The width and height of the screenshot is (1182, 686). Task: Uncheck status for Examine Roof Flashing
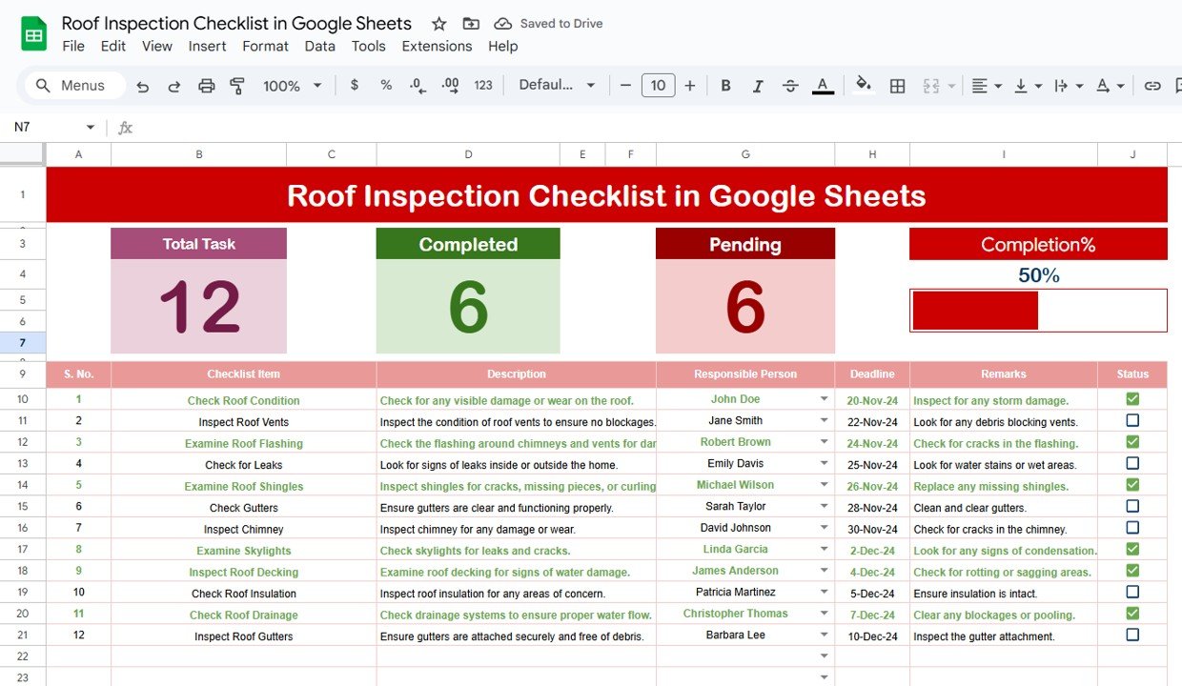click(x=1132, y=442)
